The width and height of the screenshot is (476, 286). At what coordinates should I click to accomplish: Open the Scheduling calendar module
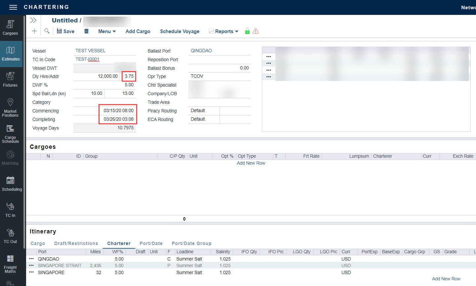11,184
